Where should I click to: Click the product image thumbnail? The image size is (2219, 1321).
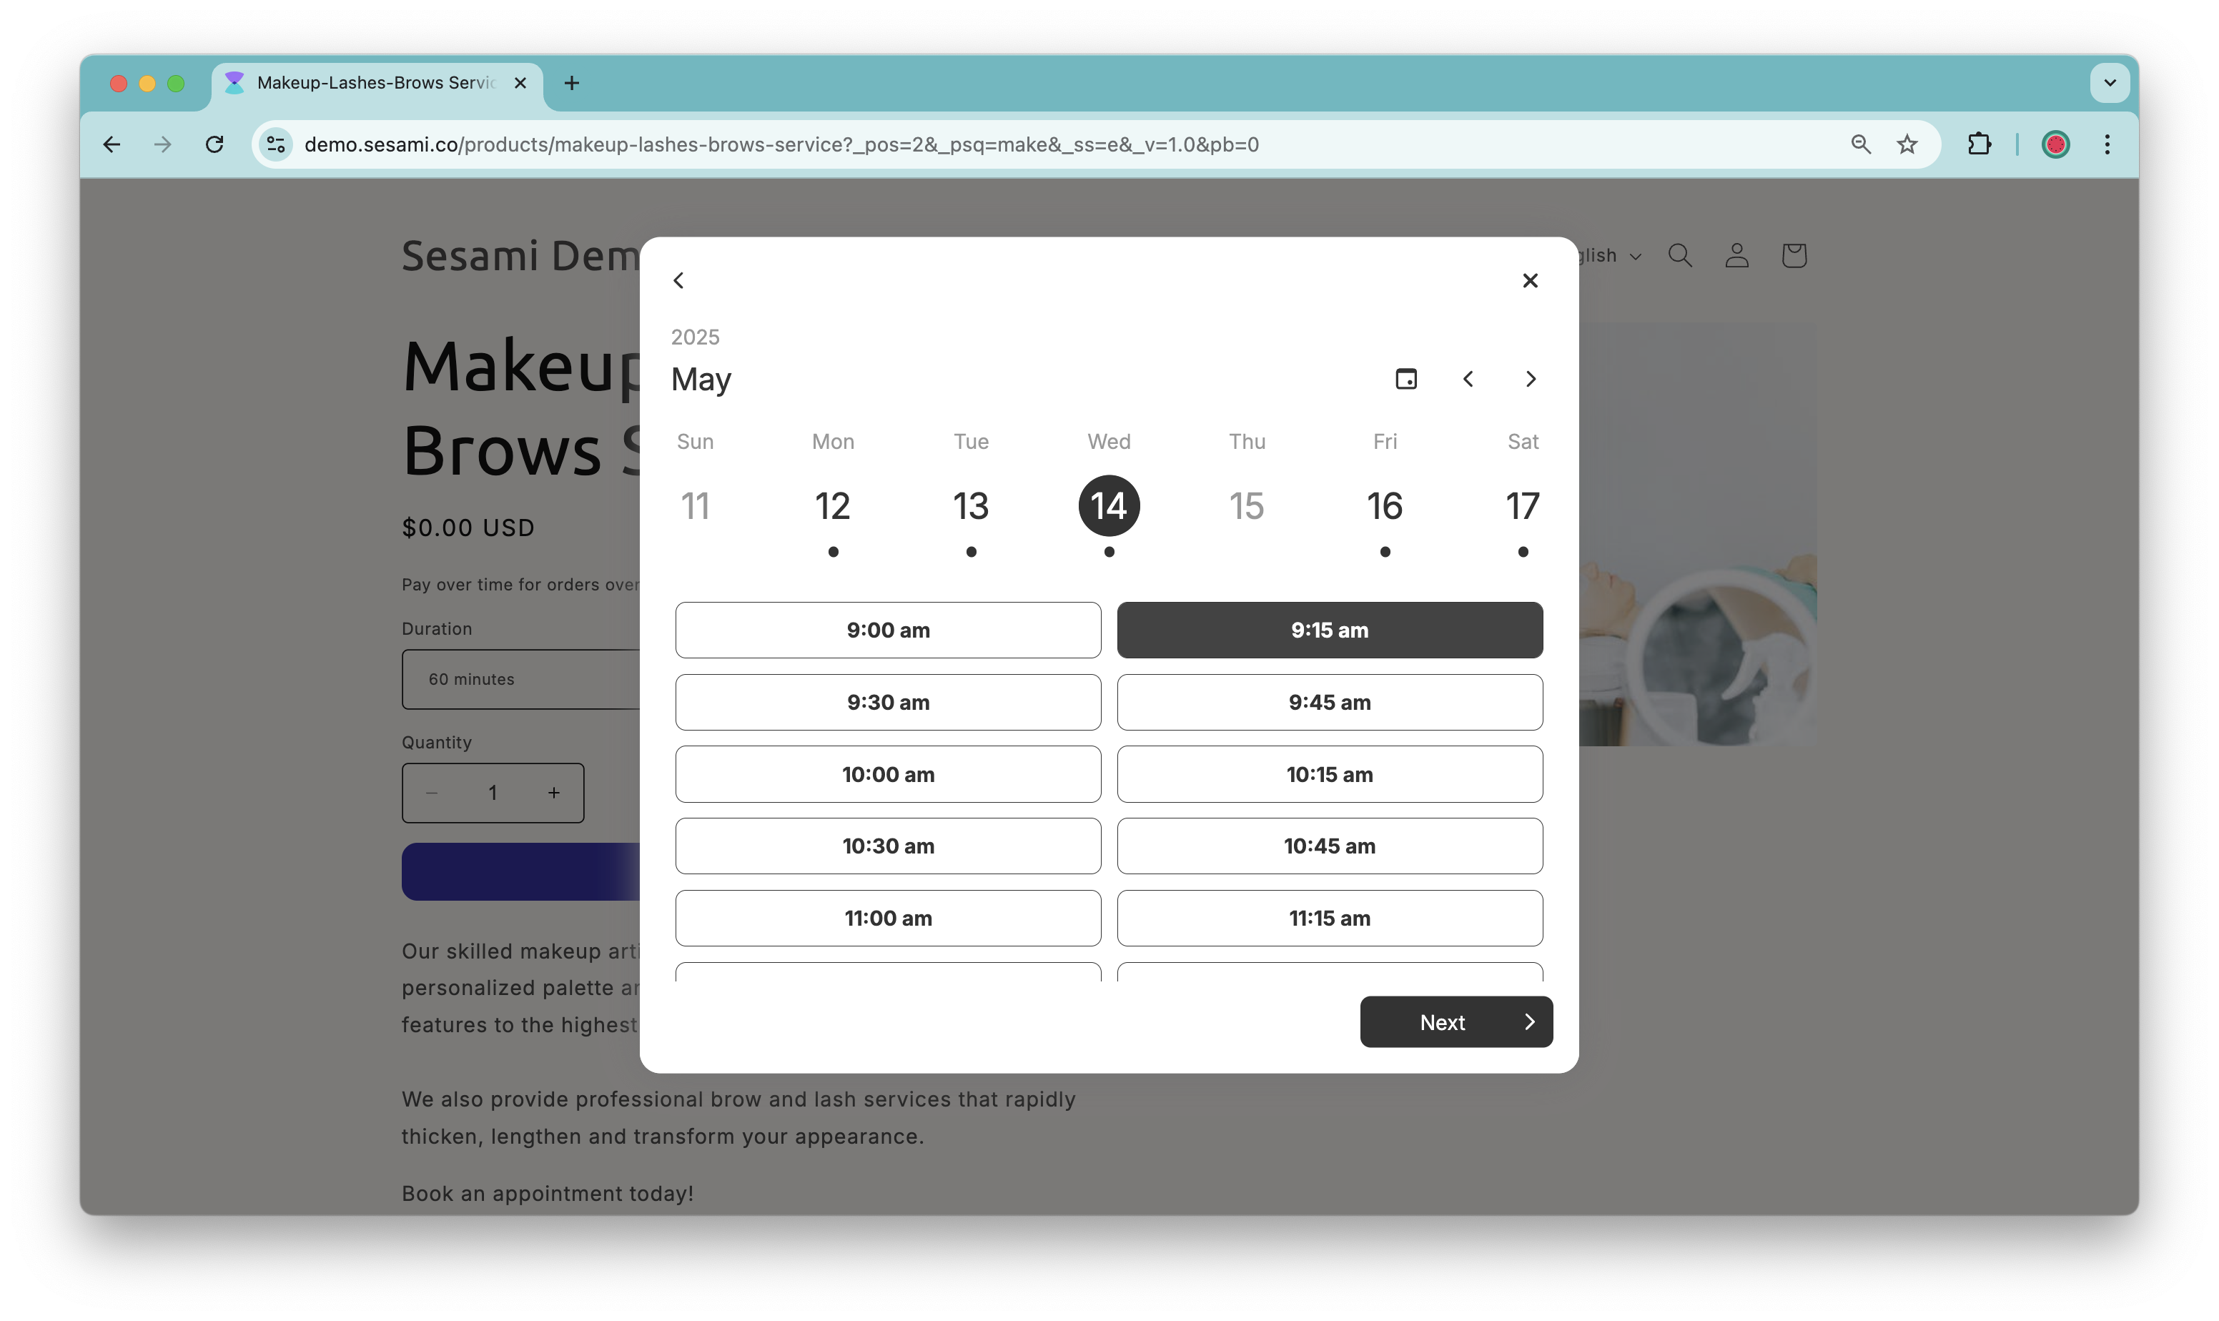pyautogui.click(x=1697, y=534)
